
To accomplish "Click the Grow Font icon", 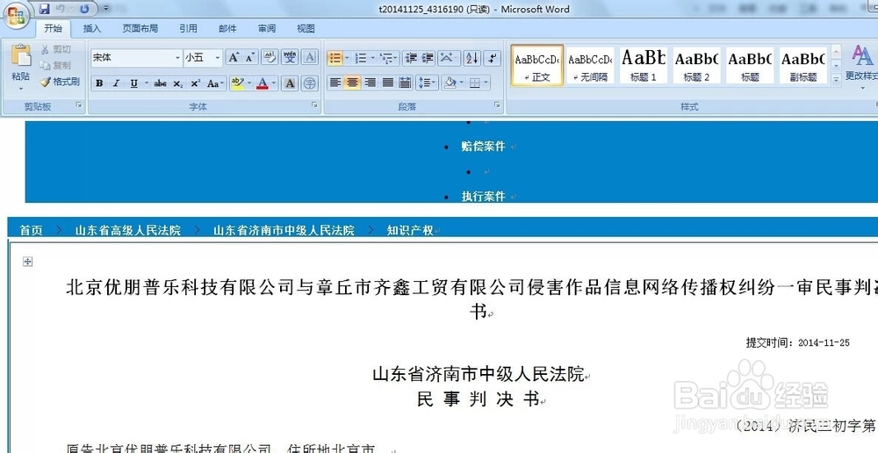I will tap(233, 57).
